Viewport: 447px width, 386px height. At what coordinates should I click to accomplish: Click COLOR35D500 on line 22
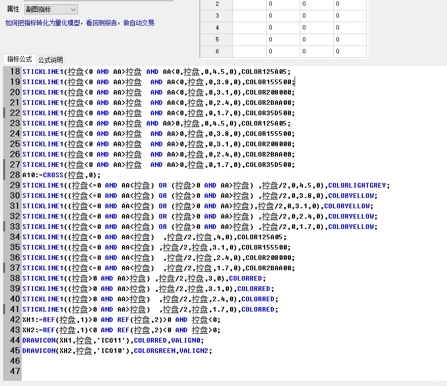pyautogui.click(x=268, y=113)
